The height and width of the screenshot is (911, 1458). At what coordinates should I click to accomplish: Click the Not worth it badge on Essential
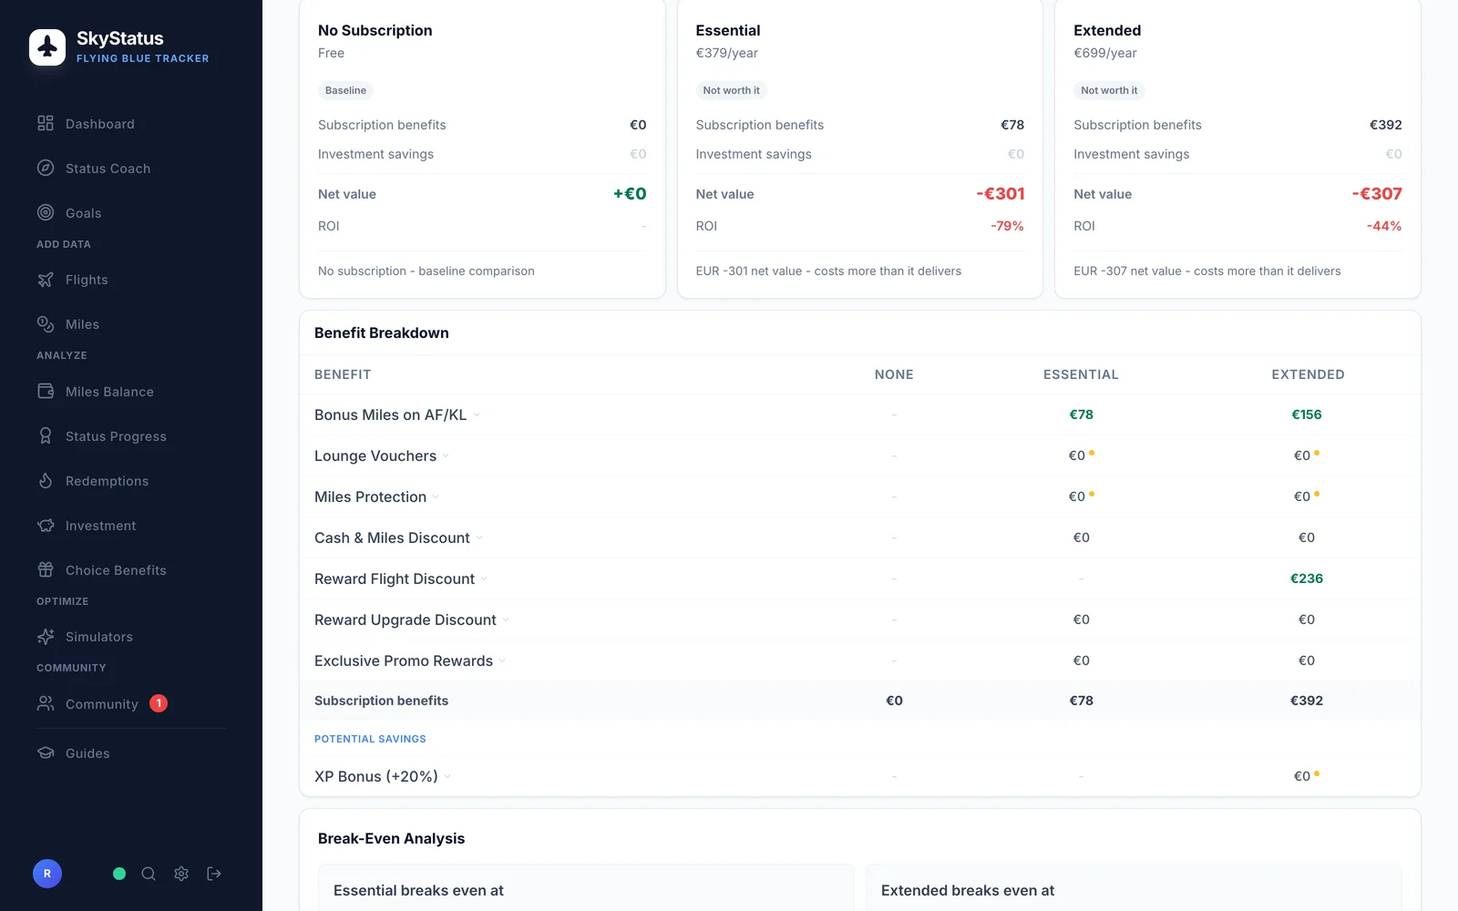[731, 90]
